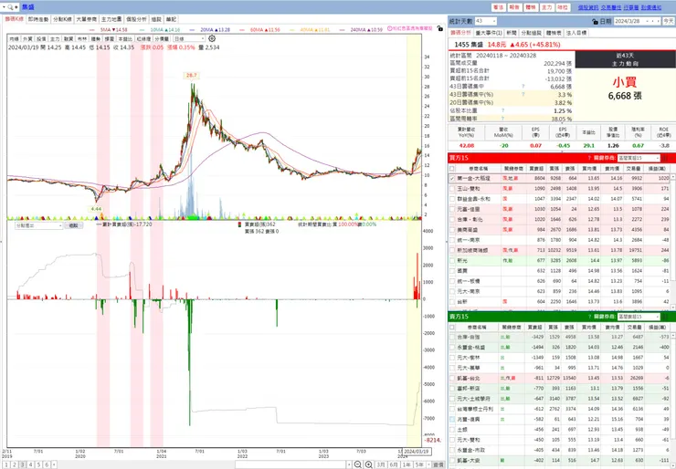
Task: Switch to the 分點K線 tab
Action: coord(62,19)
